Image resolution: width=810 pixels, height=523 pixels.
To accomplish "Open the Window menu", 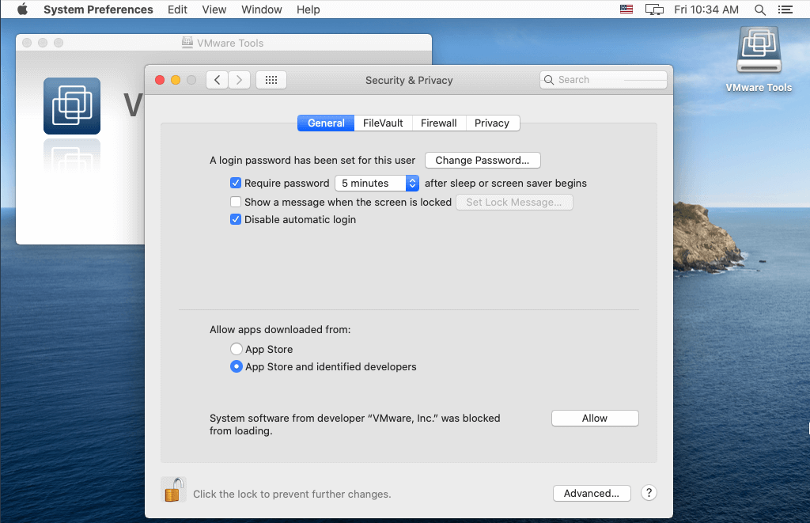I will [x=261, y=9].
